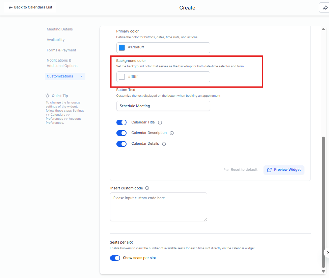This screenshot has width=329, height=278.
Task: Toggle Show seats per slot switch
Action: [115, 258]
